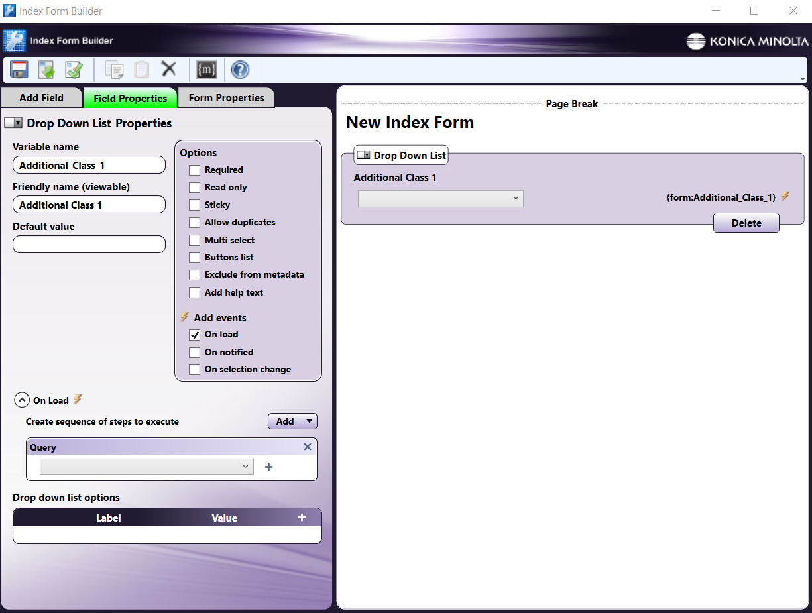812x613 pixels.
Task: Check the On notified event
Action: pyautogui.click(x=194, y=353)
